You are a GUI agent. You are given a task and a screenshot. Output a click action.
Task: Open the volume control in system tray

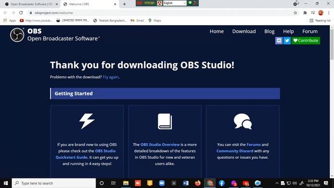(295, 183)
